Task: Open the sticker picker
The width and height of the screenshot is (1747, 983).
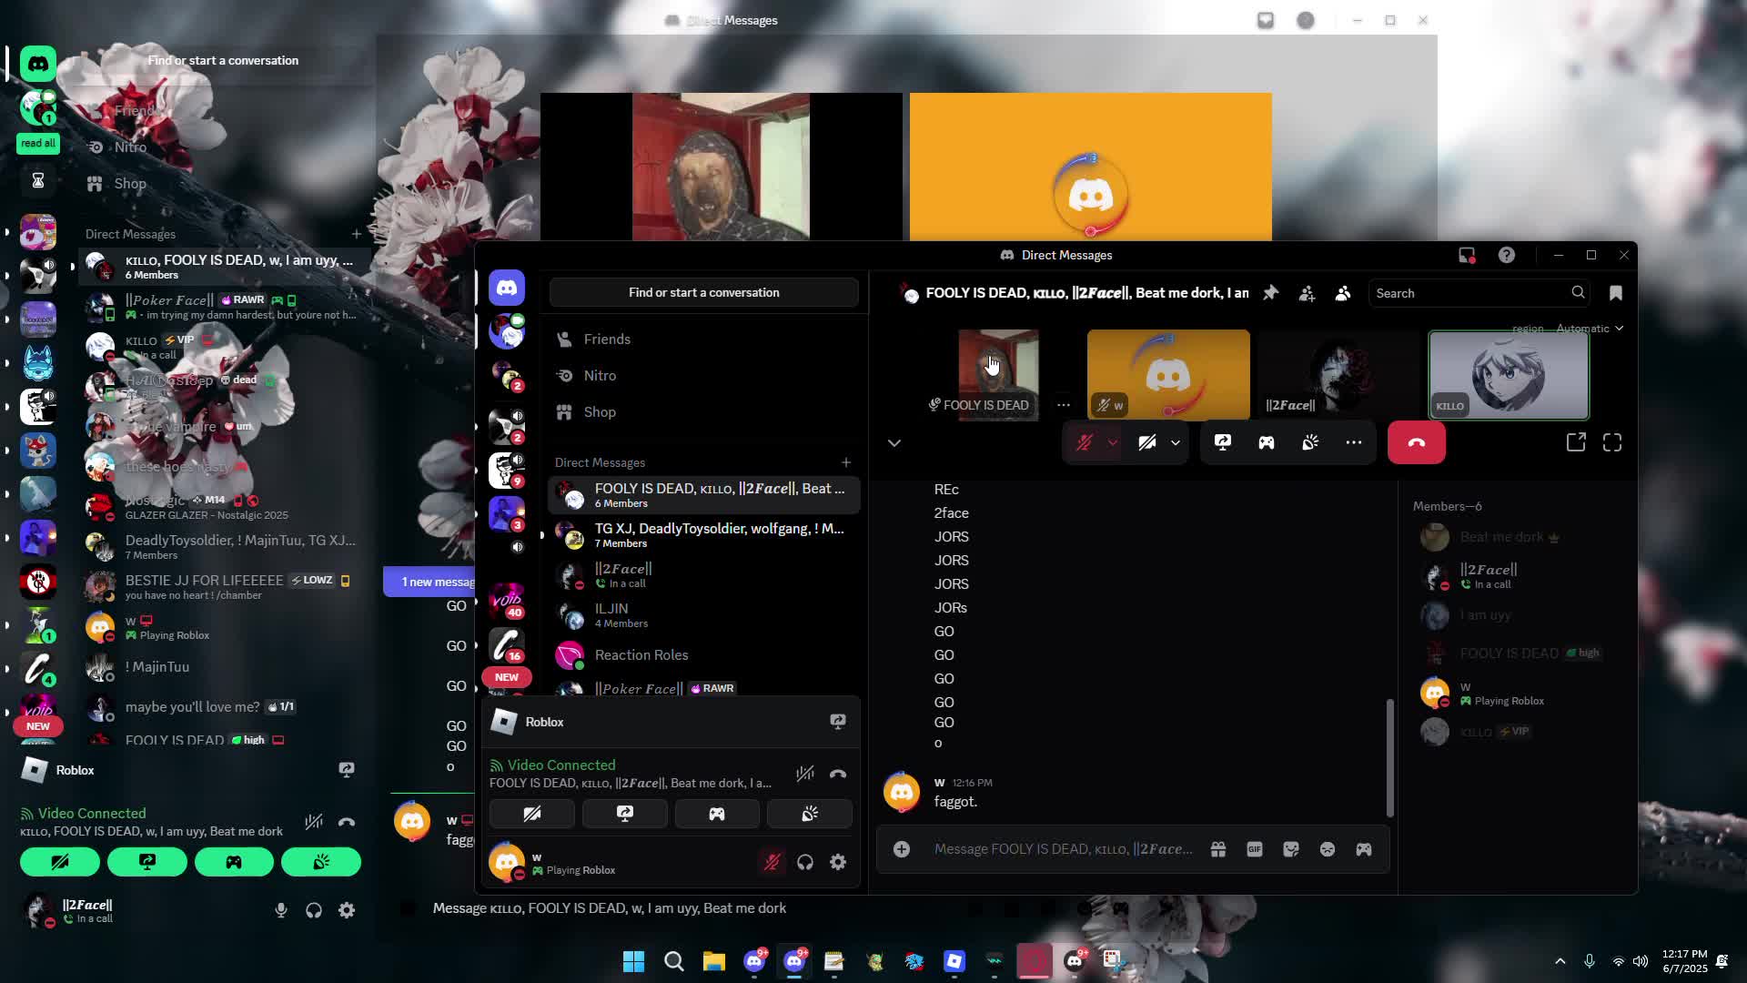Action: coord(1291,848)
